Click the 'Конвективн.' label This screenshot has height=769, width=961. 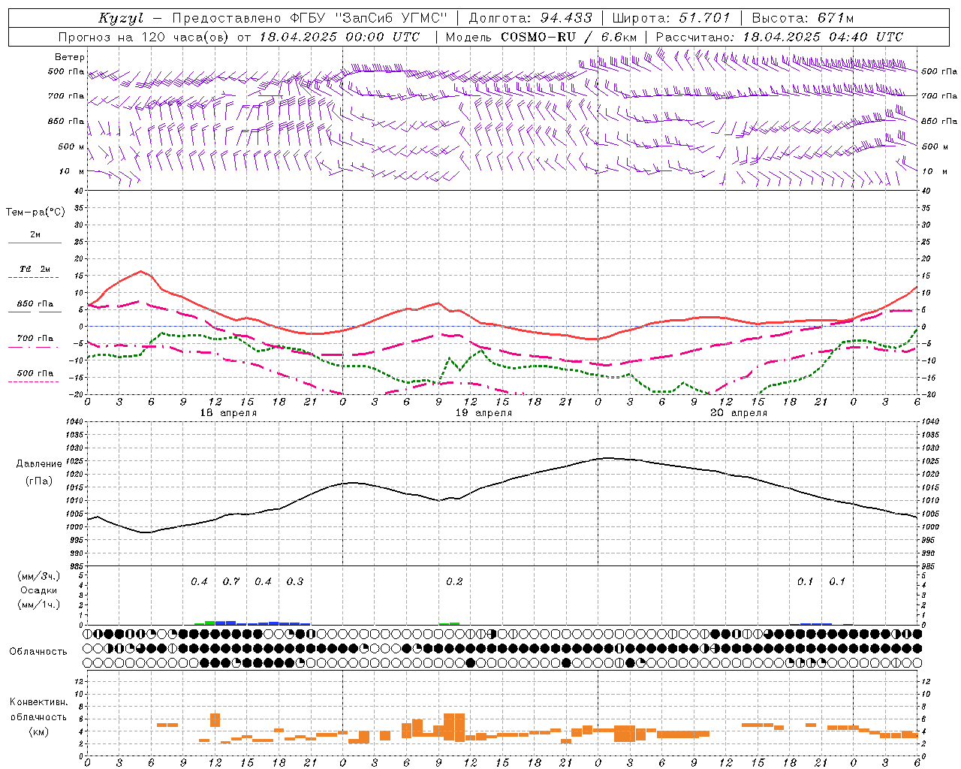click(38, 702)
